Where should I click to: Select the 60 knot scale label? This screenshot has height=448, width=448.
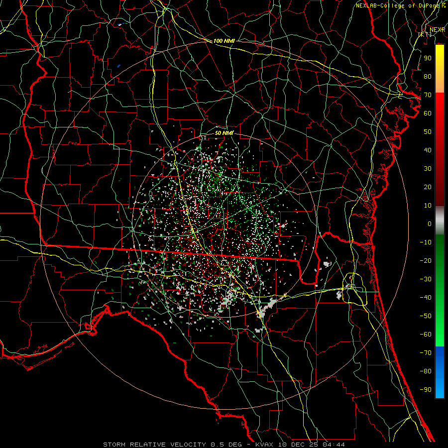click(428, 113)
